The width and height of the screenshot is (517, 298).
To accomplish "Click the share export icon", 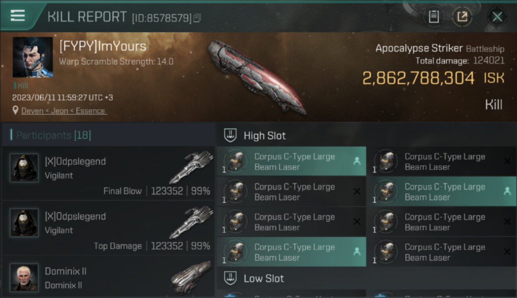I will tap(462, 17).
